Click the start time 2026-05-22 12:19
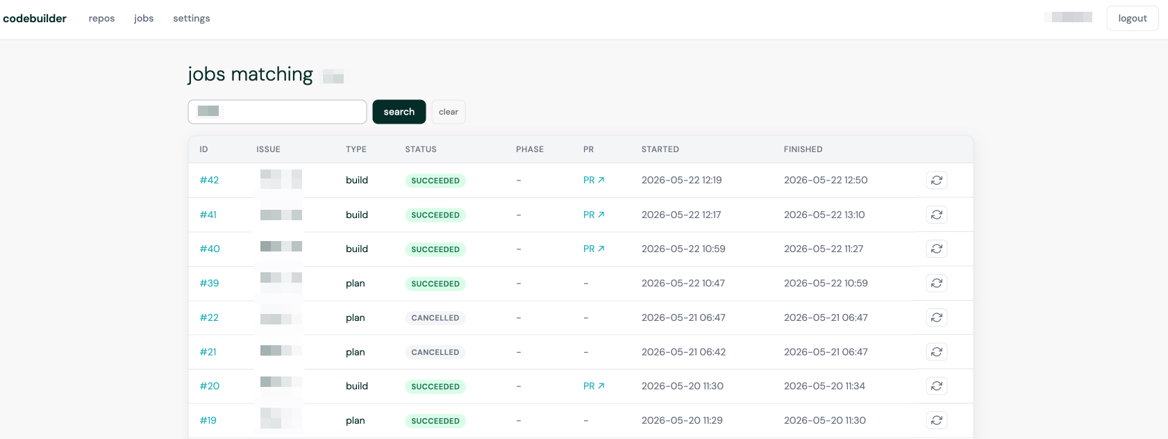The width and height of the screenshot is (1168, 439). click(x=682, y=180)
